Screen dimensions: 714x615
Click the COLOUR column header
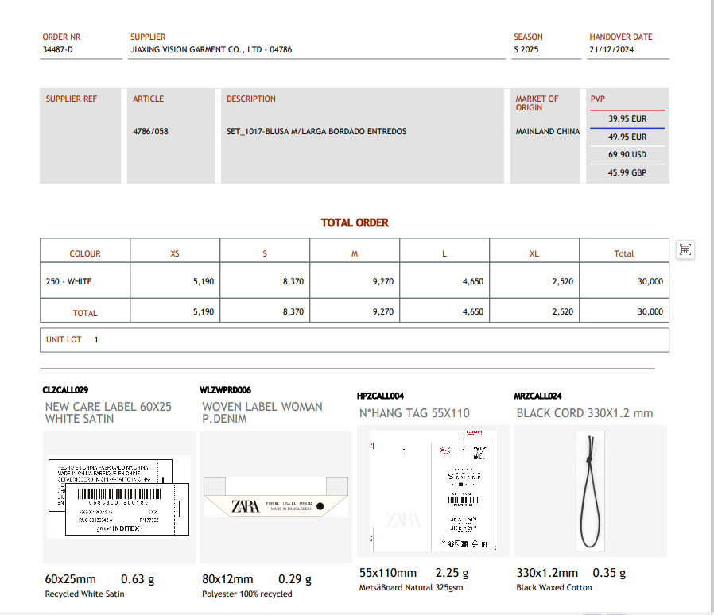tap(85, 253)
